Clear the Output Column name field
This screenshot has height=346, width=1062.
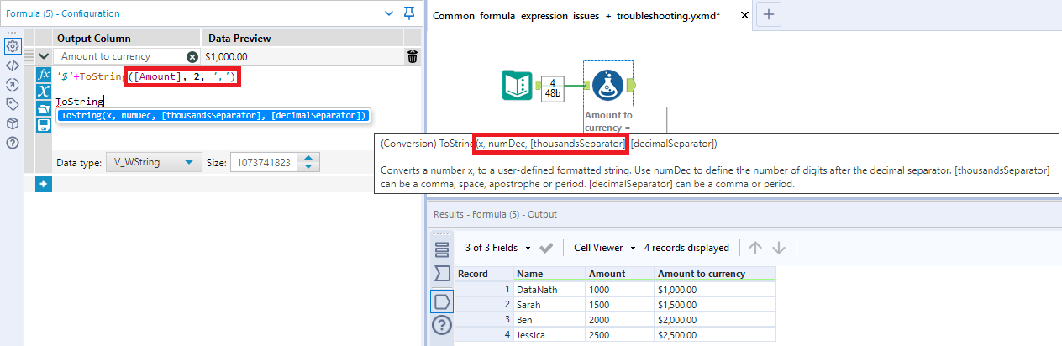(192, 56)
